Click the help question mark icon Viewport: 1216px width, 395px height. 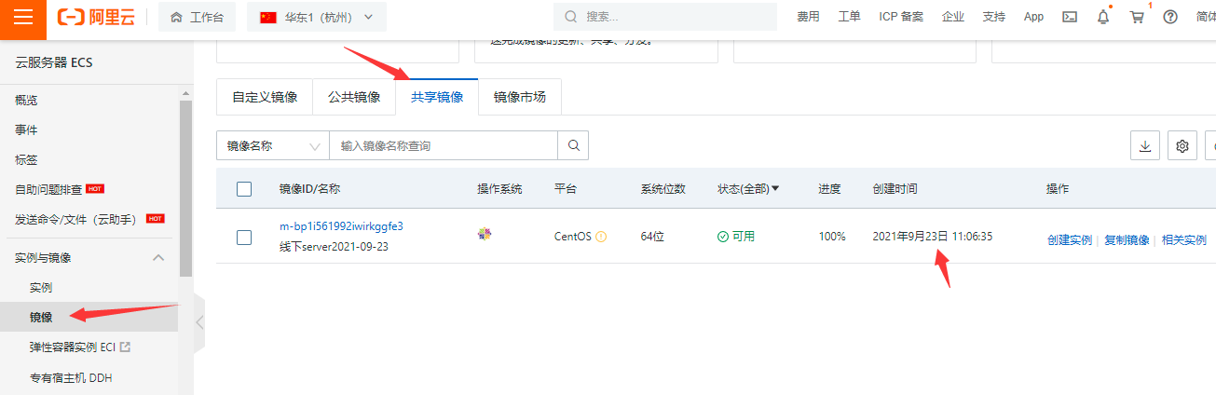pyautogui.click(x=1170, y=17)
